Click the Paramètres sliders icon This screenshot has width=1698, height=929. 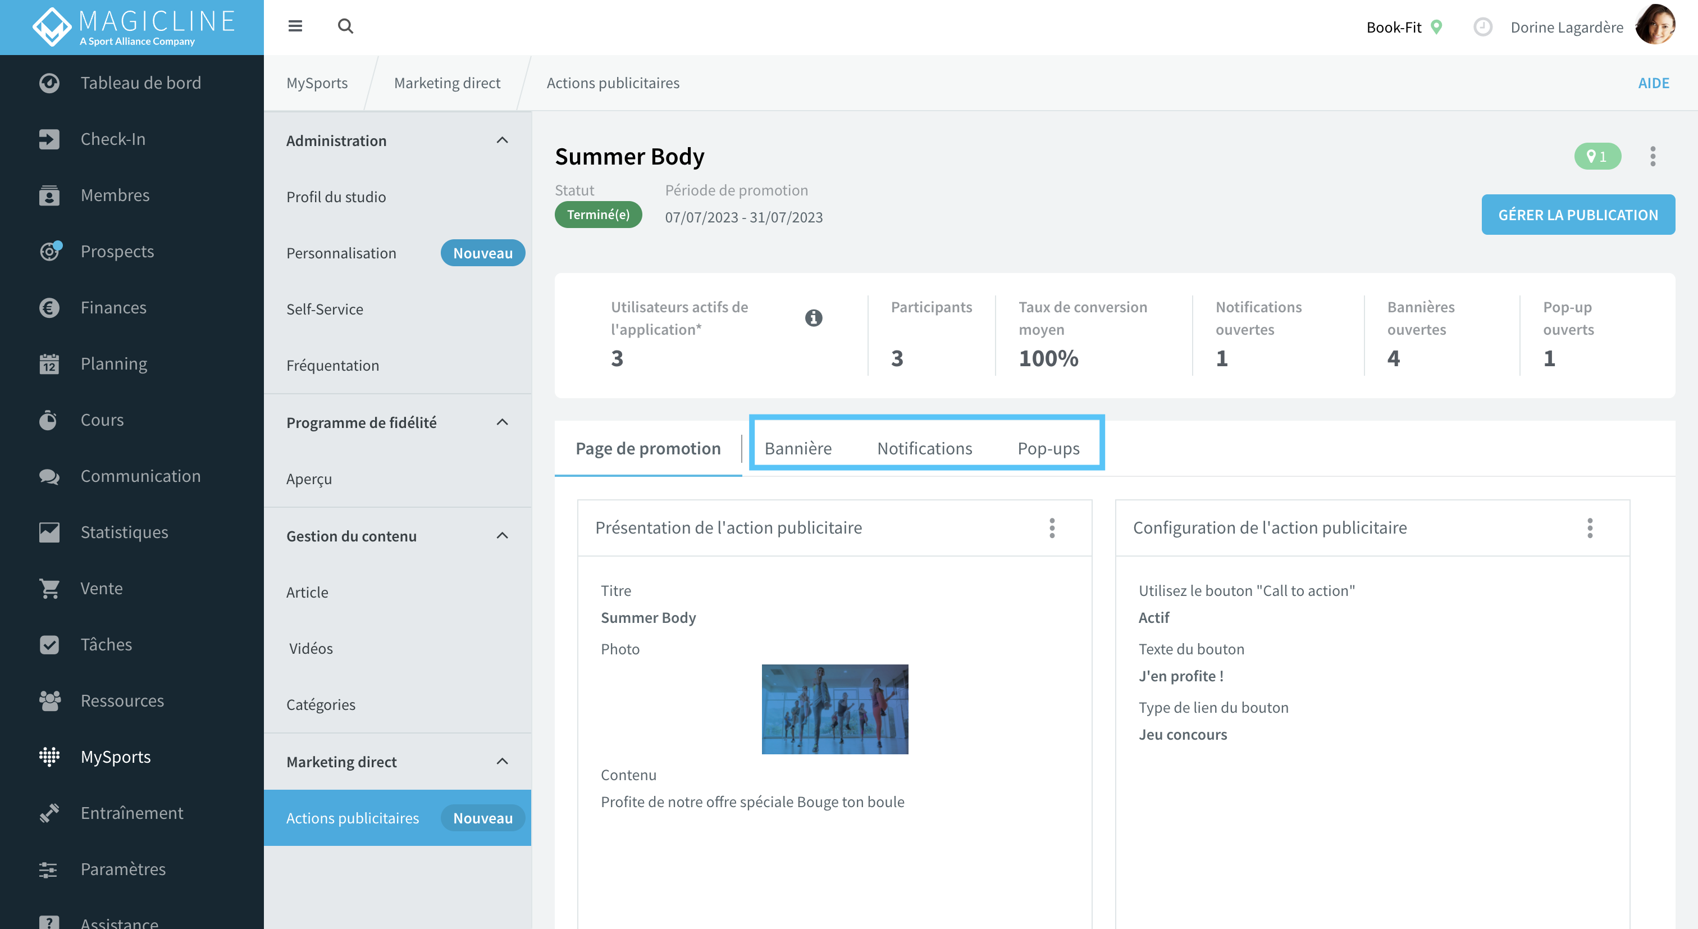[x=48, y=869]
